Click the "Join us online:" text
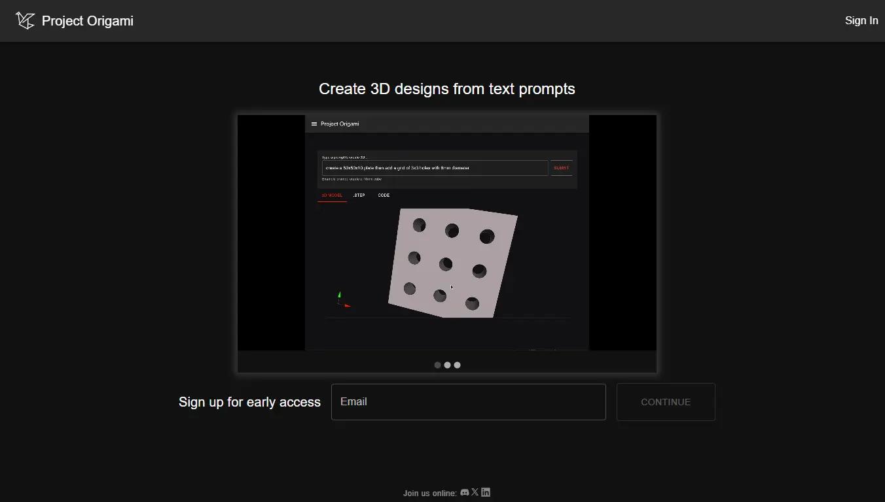885x502 pixels. 430,493
